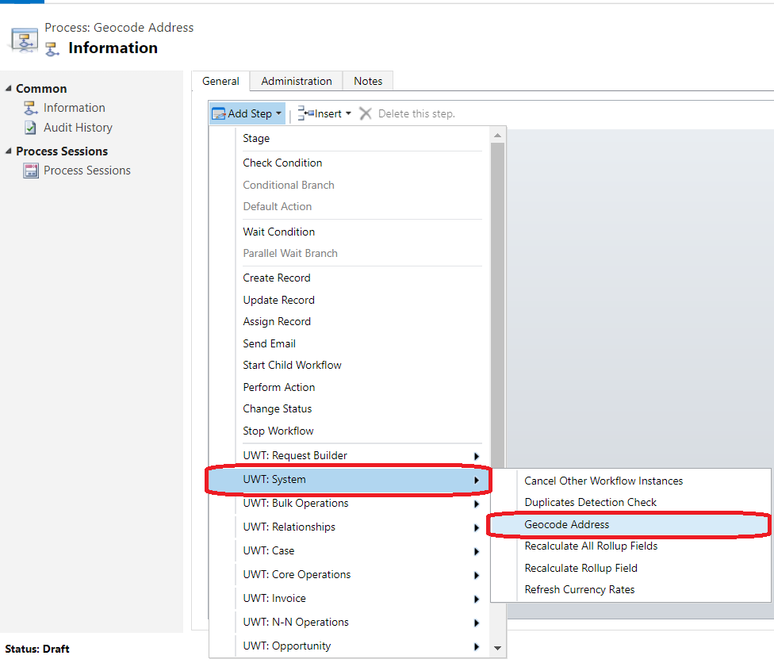Pick Send Email step from menu

coord(270,343)
